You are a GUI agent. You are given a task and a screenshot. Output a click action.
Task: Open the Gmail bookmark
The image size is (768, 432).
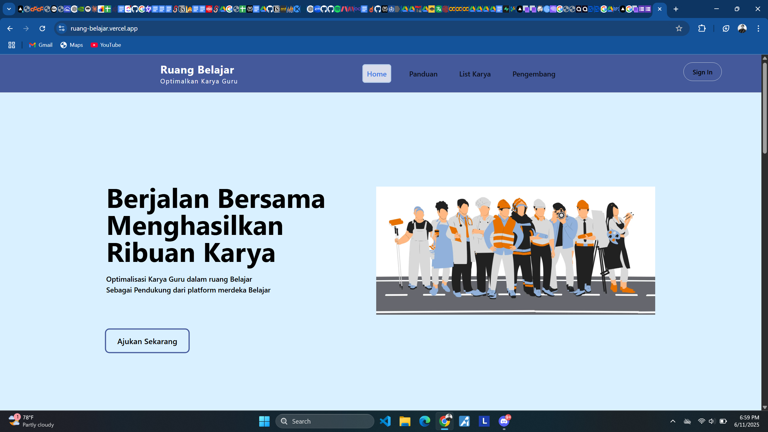[x=41, y=45]
